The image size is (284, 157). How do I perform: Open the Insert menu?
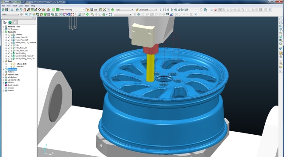[x=15, y=6]
